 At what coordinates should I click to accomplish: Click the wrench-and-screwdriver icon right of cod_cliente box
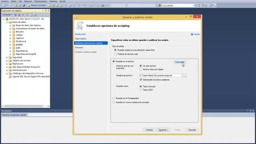(x=206, y=5)
